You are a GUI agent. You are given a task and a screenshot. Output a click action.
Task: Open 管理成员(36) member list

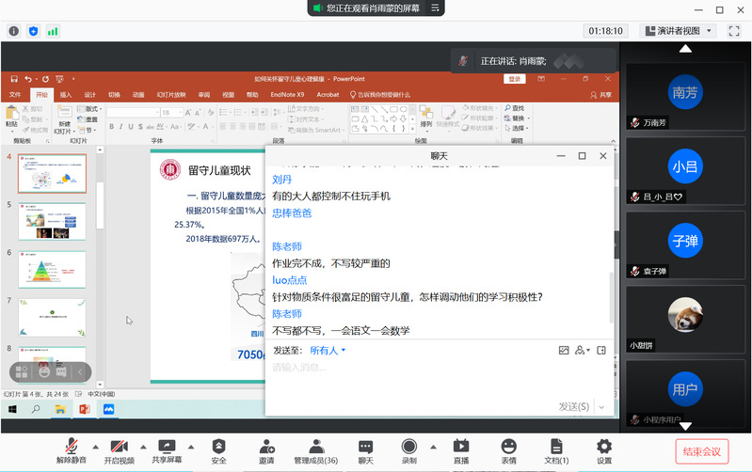click(315, 447)
